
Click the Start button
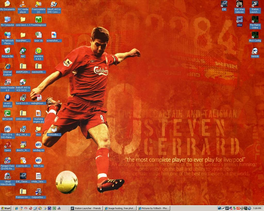[x=6, y=208]
